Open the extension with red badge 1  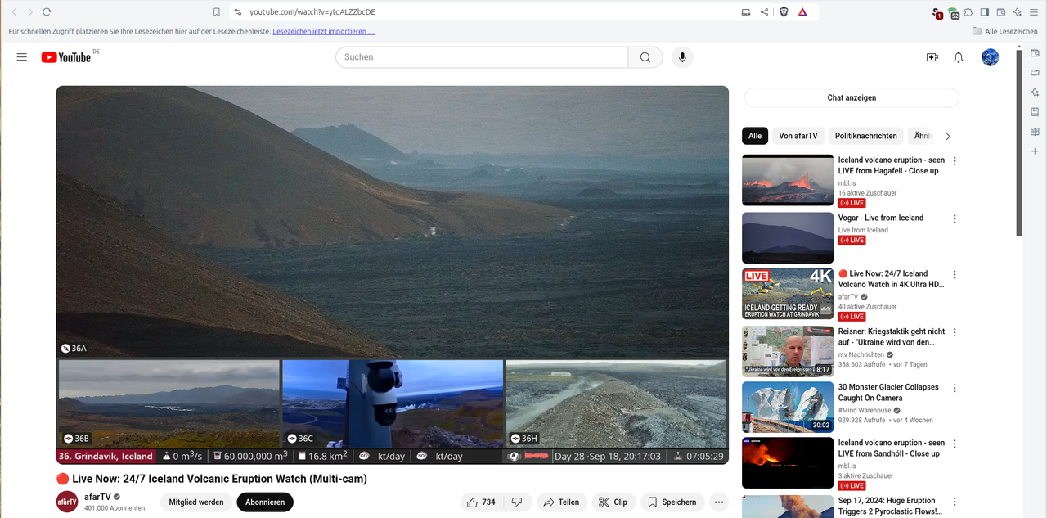point(937,13)
